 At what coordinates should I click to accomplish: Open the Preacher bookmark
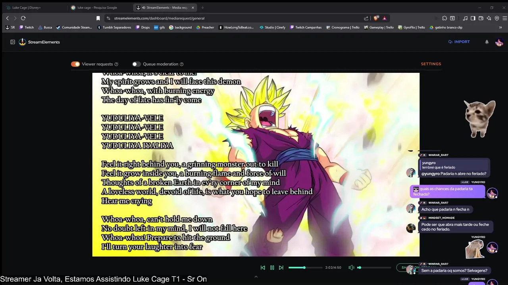point(205,27)
